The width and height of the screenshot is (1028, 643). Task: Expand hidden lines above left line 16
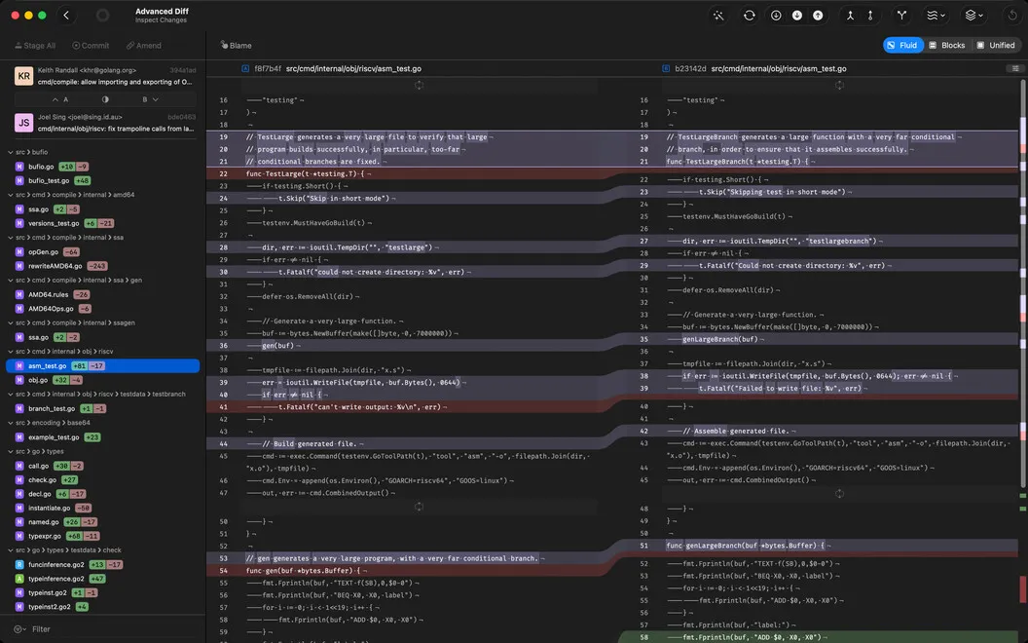tap(419, 86)
